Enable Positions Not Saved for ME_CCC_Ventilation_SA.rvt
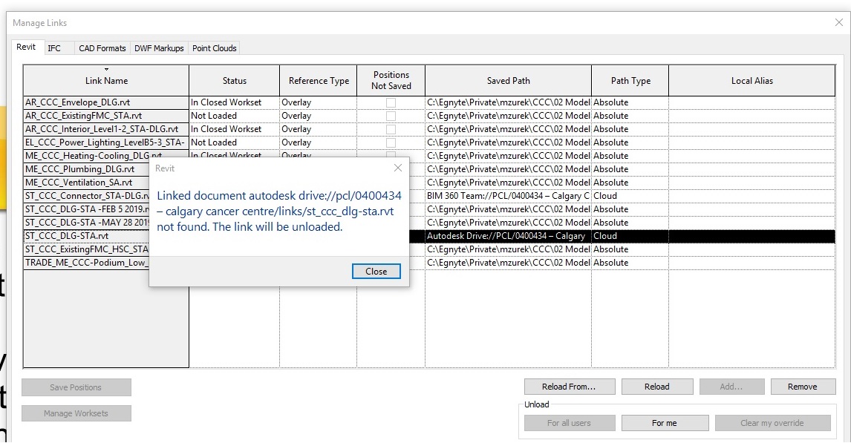This screenshot has width=851, height=443. coord(391,182)
